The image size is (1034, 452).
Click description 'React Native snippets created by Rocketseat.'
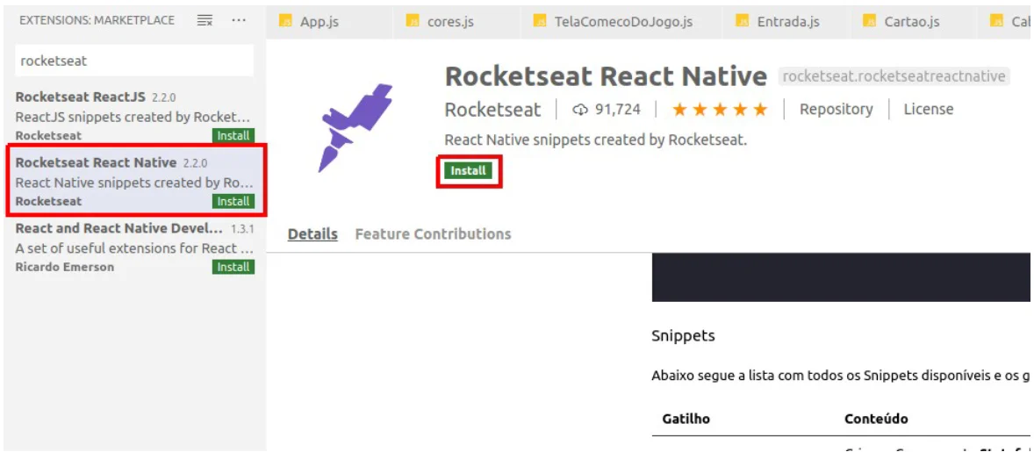pyautogui.click(x=596, y=140)
